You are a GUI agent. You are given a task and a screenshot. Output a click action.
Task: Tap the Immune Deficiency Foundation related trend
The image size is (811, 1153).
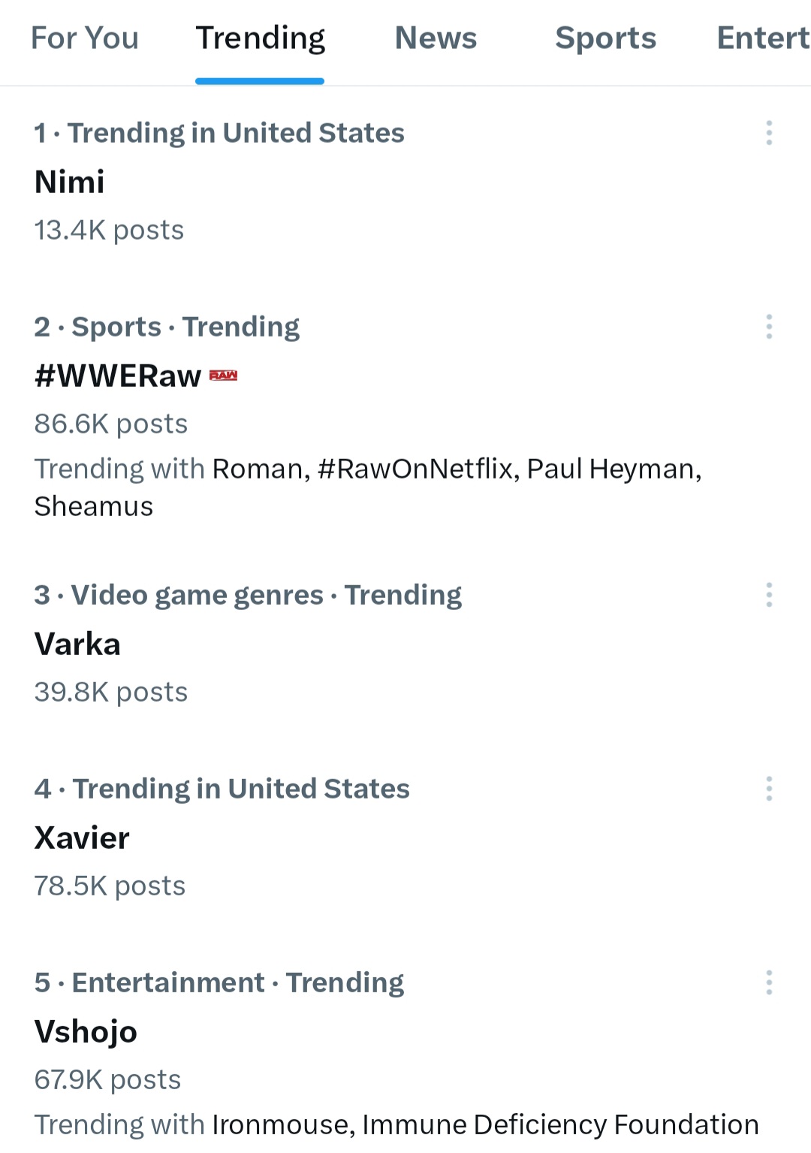560,1124
